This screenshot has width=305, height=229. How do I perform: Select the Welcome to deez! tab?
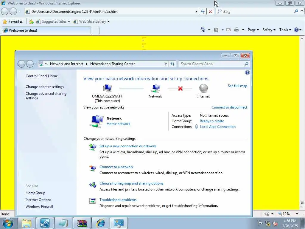[46, 30]
